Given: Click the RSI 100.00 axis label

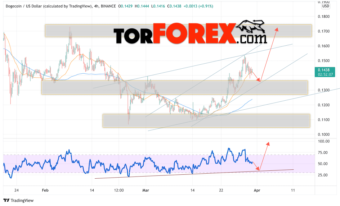Looking at the screenshot, I should point(323,141).
